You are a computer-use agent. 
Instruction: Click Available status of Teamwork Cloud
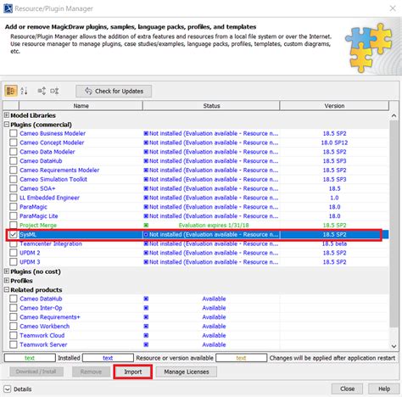(x=214, y=335)
